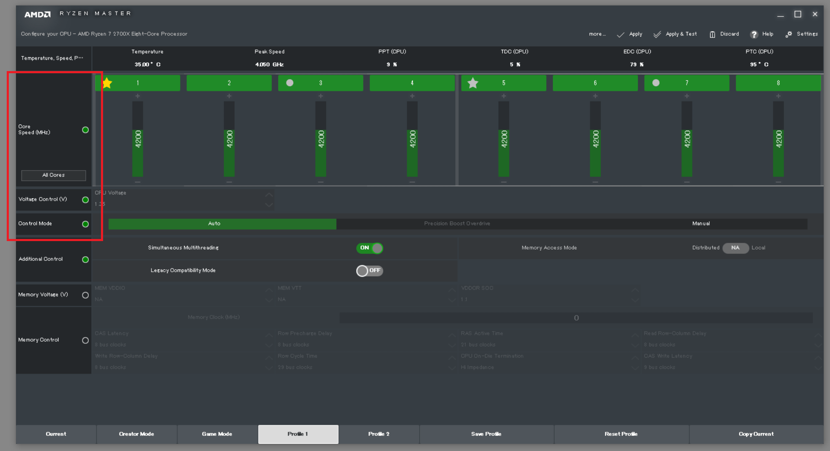This screenshot has height=451, width=830.
Task: Click plus above core 7 speed bar
Action: 687,96
